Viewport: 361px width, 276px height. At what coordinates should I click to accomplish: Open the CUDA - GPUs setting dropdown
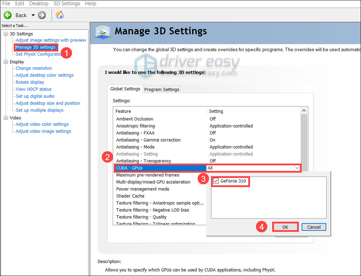(x=296, y=168)
